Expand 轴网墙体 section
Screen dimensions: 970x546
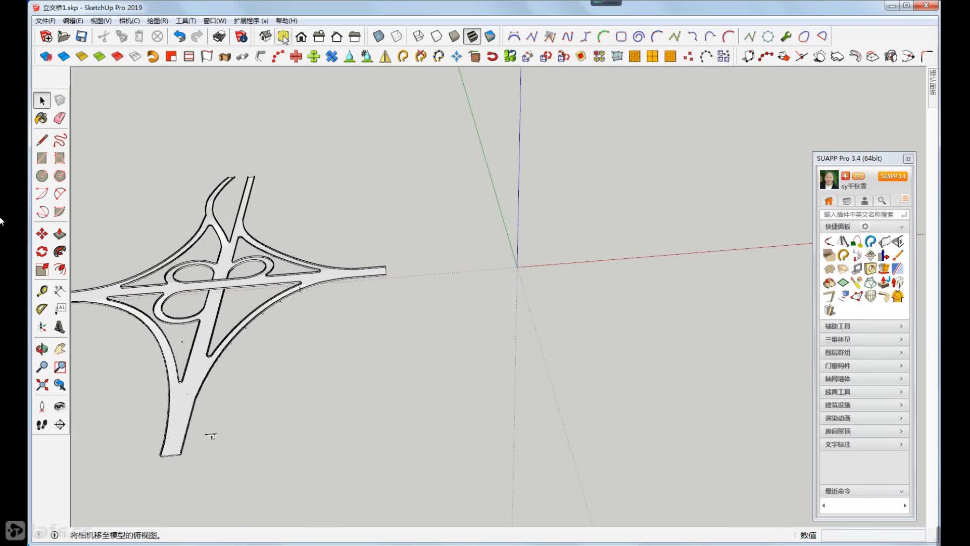pos(864,379)
